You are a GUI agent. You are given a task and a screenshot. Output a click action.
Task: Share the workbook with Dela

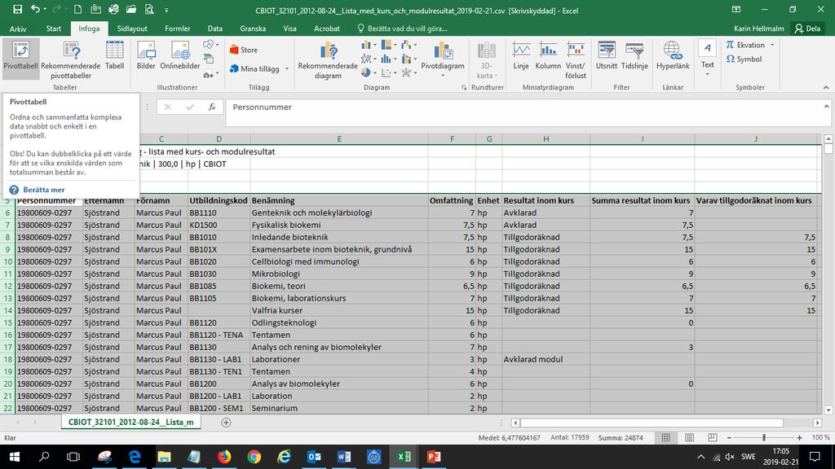click(x=808, y=28)
